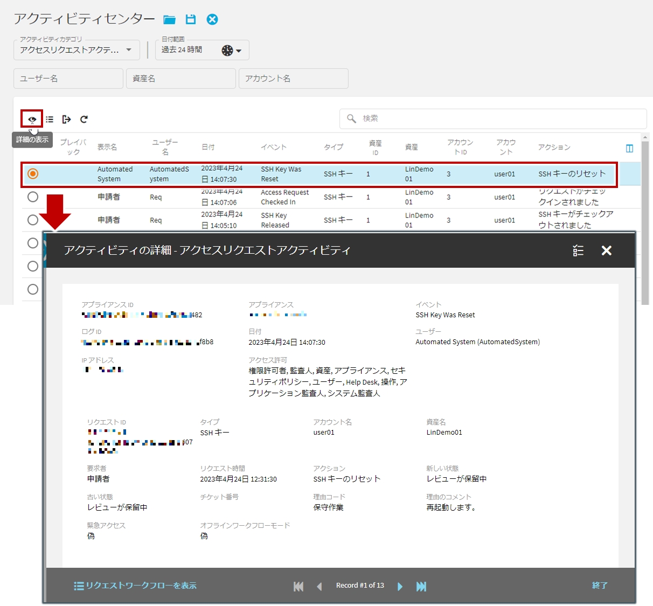Open workflow list icon in details header
Screen dimensions: 653x606
578,250
